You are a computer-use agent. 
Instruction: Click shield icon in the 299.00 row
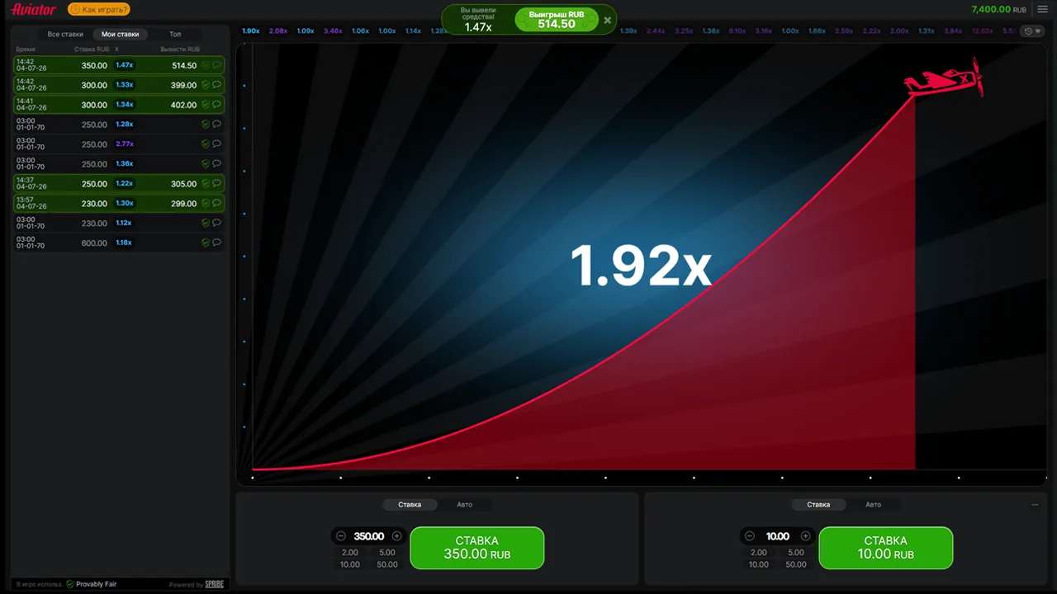click(x=206, y=204)
